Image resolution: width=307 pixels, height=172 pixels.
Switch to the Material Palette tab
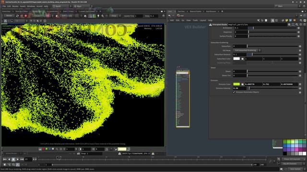(x=195, y=11)
